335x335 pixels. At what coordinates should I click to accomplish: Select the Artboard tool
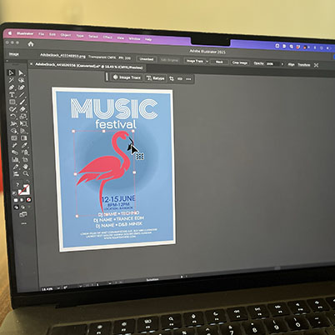[x=25, y=159]
